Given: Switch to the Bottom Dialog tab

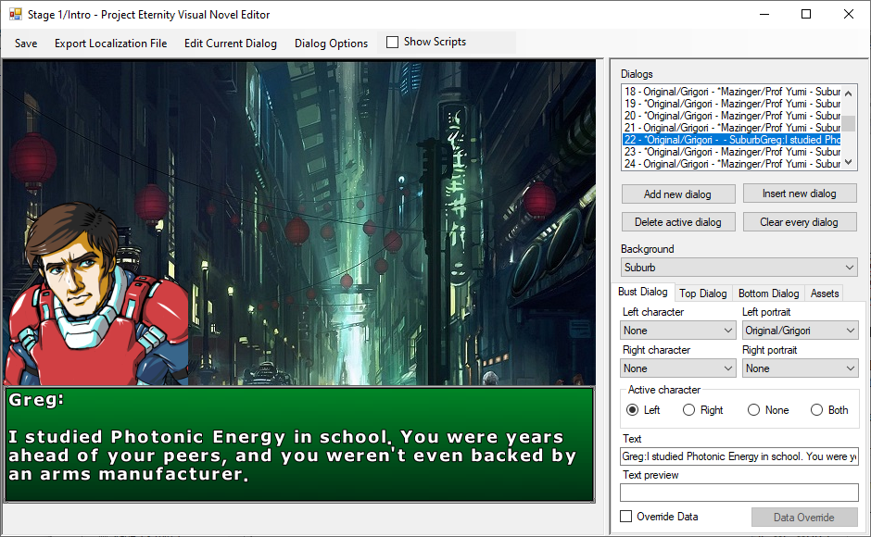Looking at the screenshot, I should (769, 293).
